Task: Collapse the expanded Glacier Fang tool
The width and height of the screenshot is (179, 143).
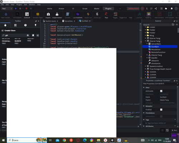Action: pyautogui.click(x=145, y=41)
